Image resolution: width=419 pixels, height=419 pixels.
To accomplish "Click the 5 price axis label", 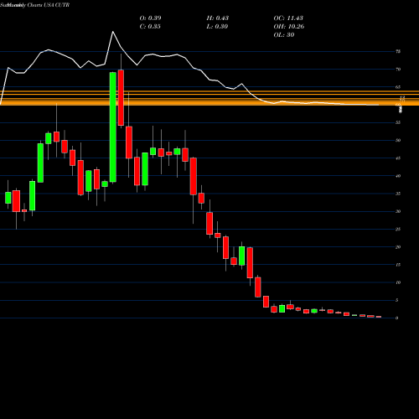I will [x=397, y=301].
